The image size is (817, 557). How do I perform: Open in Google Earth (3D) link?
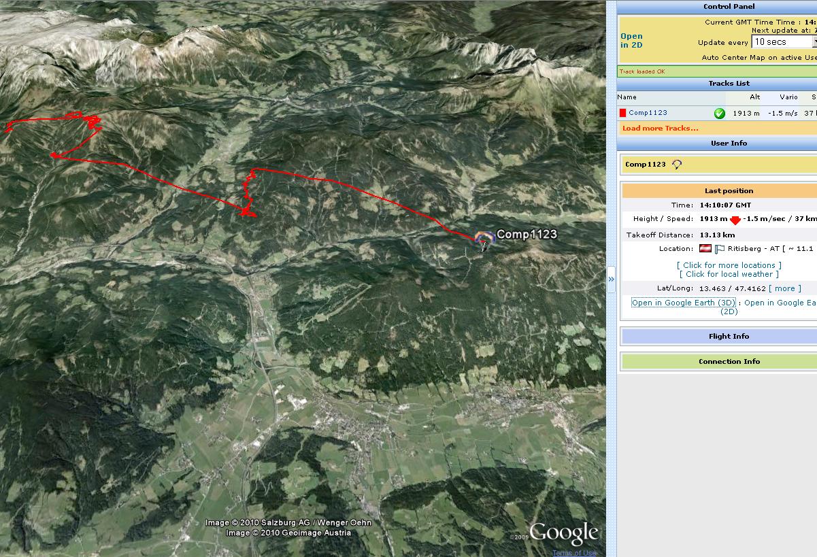(683, 303)
